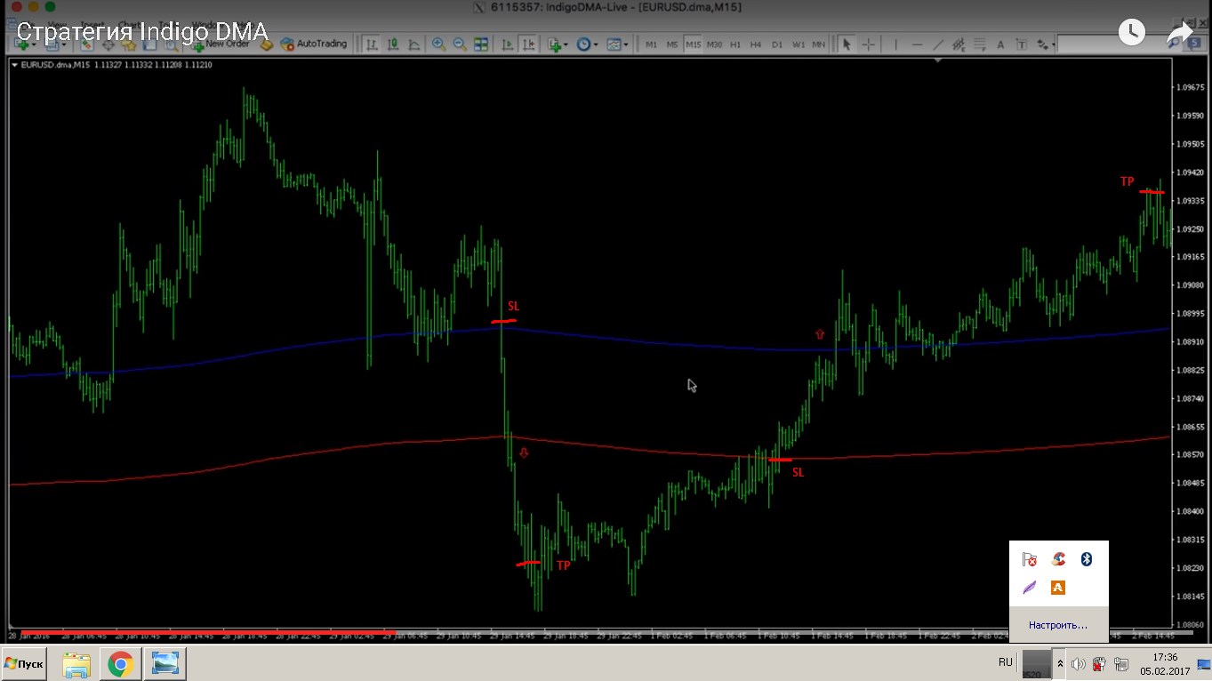This screenshot has width=1212, height=681.
Task: Click the RU language indicator
Action: tap(1006, 662)
